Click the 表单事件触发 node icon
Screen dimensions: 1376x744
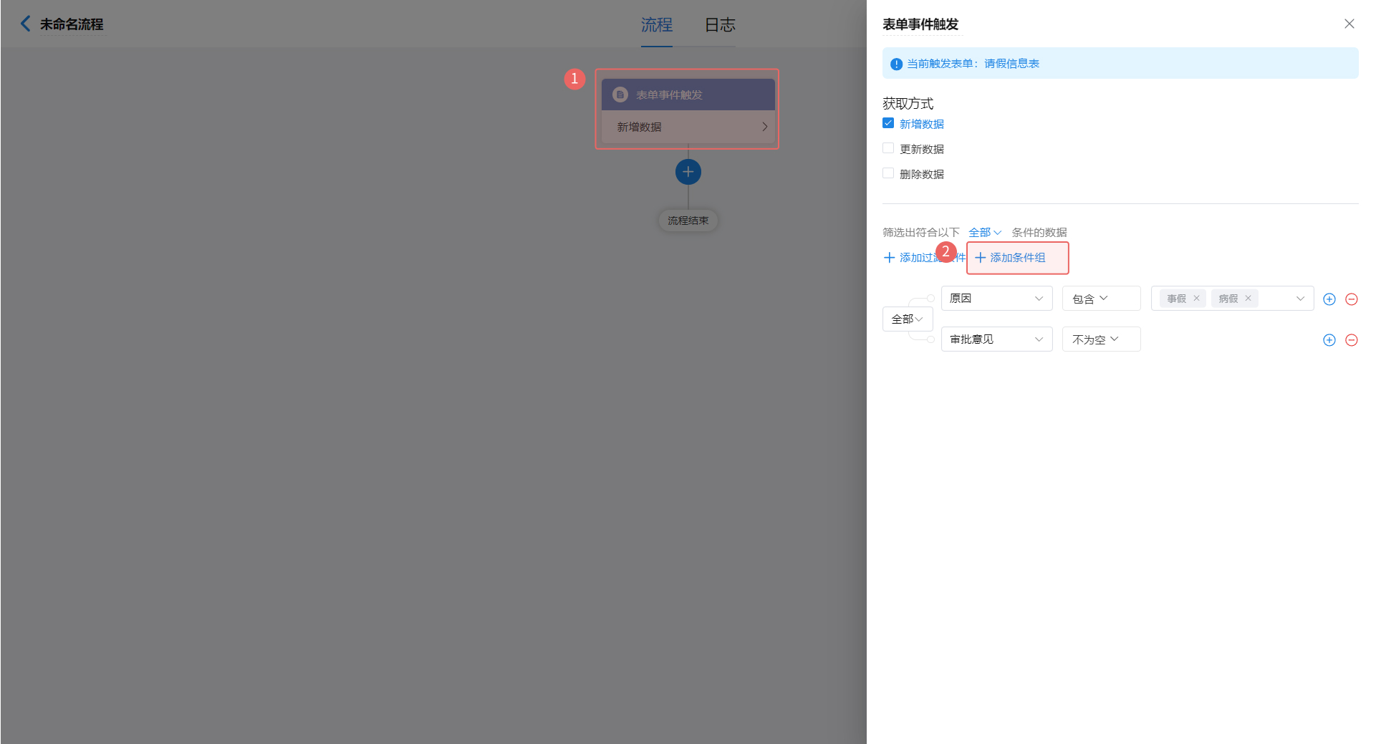coord(620,95)
